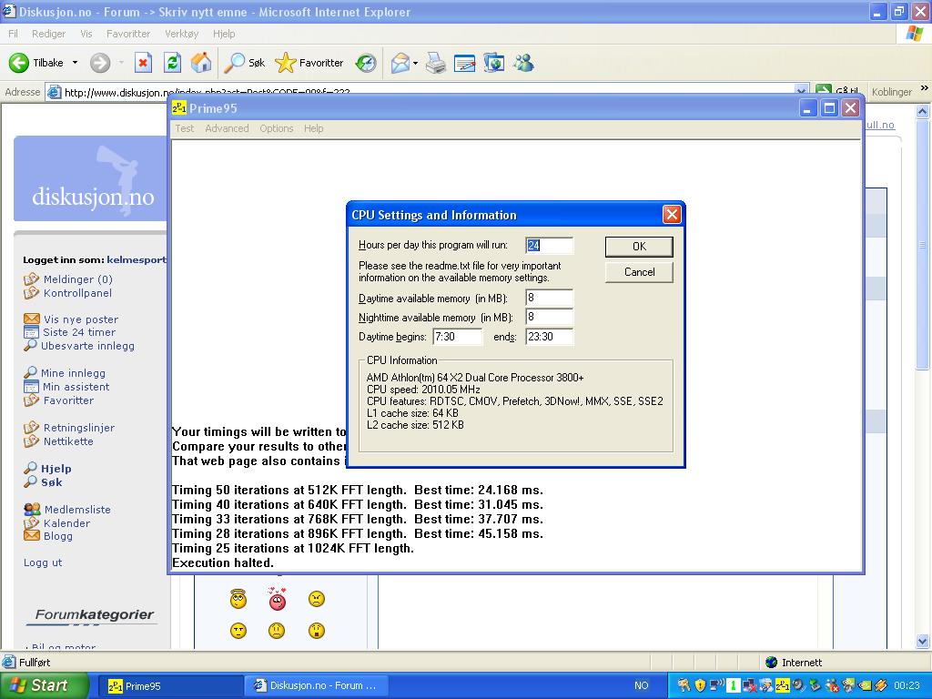Close the CPU Settings and Information dialog
Viewport: 932px width, 699px height.
coord(672,215)
